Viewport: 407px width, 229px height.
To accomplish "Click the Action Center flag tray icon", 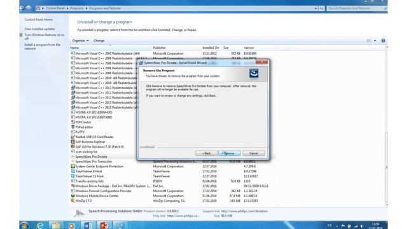I will click(x=343, y=226).
